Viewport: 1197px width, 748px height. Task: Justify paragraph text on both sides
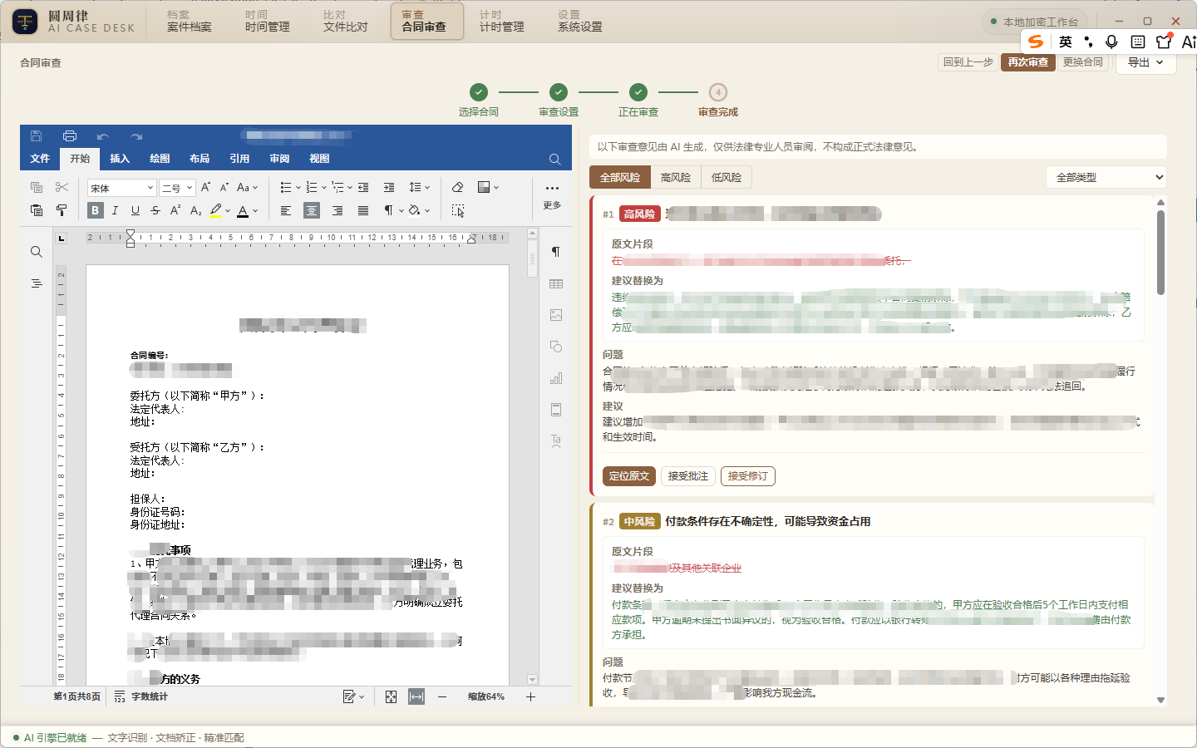(363, 210)
